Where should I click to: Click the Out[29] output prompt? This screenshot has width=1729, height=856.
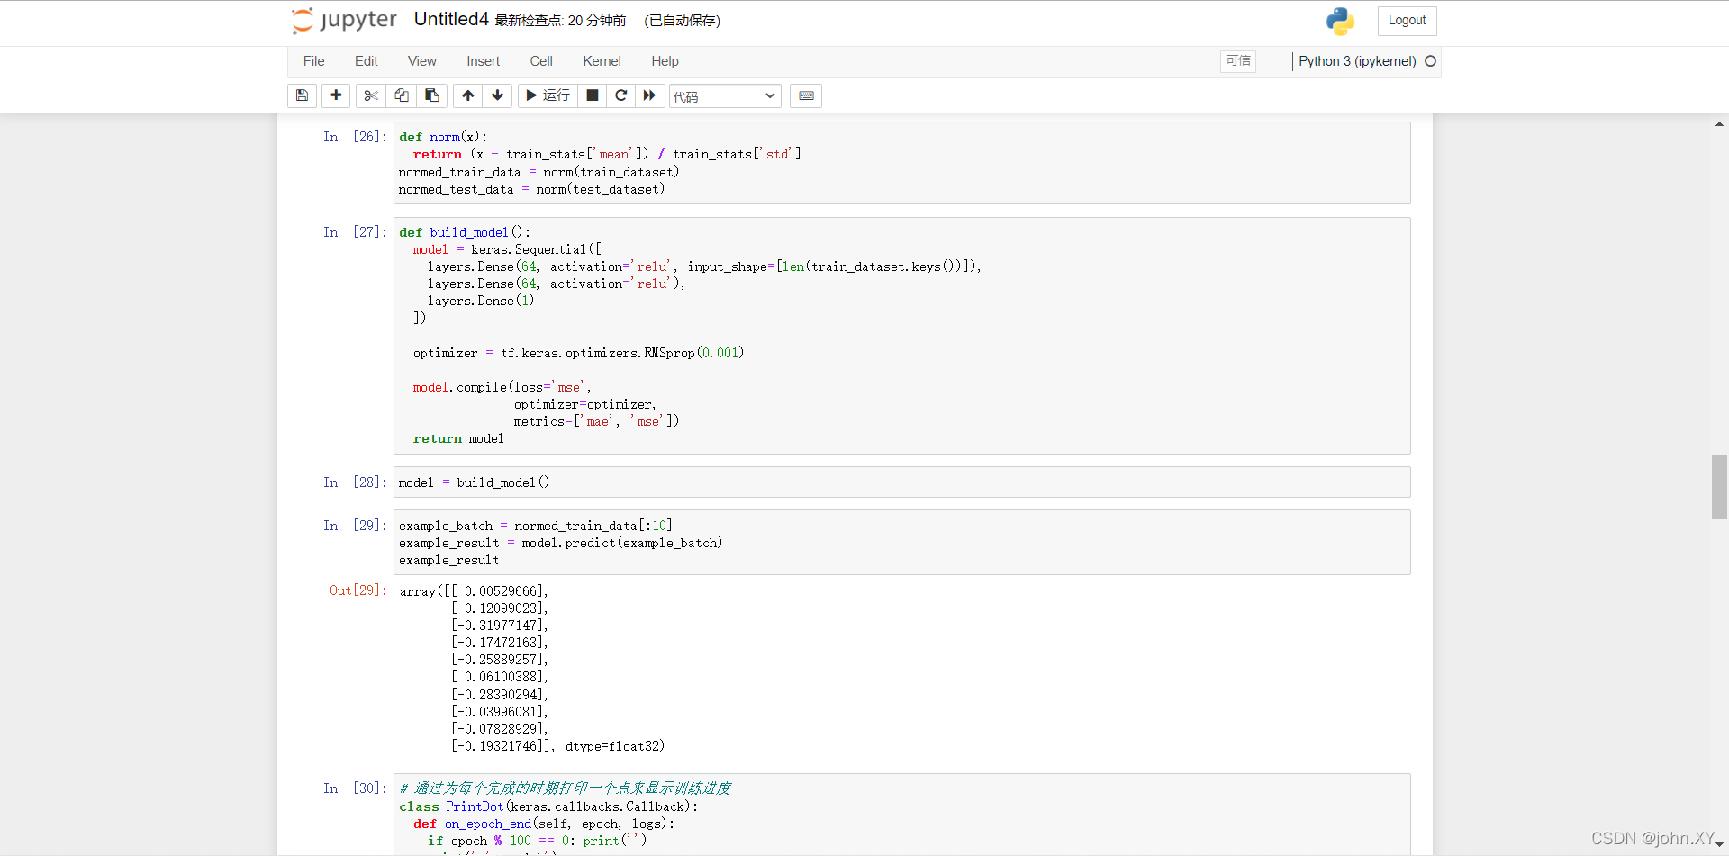358,590
